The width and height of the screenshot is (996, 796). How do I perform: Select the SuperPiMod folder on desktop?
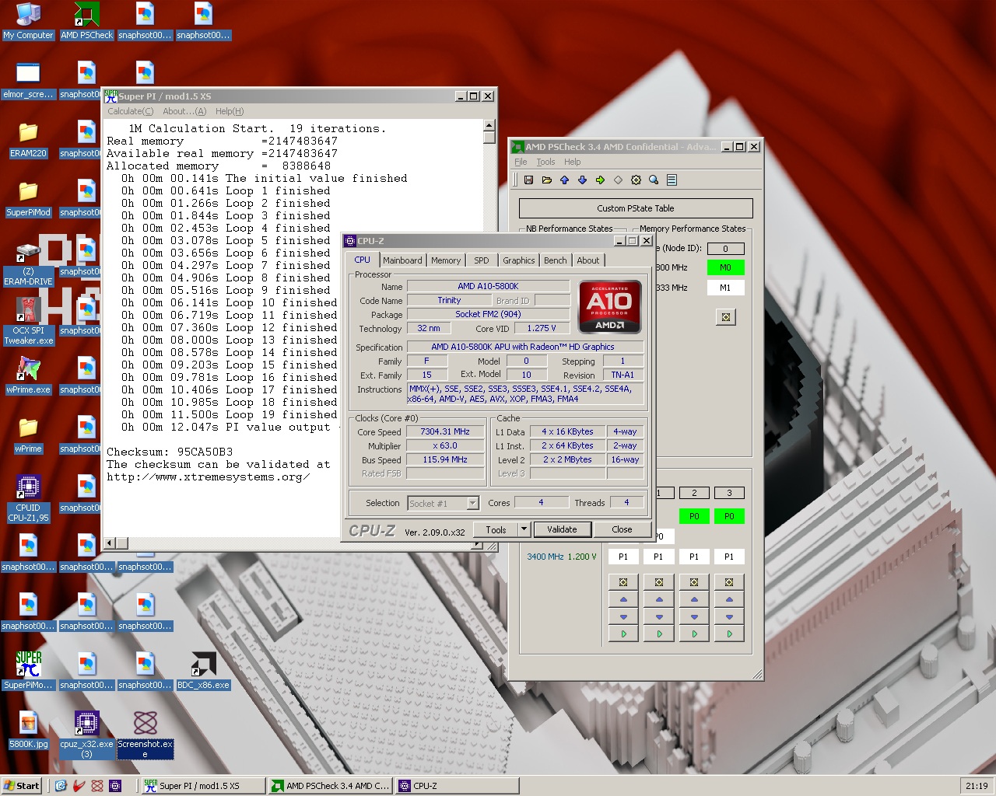[x=28, y=199]
